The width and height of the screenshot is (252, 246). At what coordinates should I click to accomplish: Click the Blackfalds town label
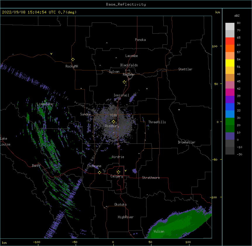point(129,65)
